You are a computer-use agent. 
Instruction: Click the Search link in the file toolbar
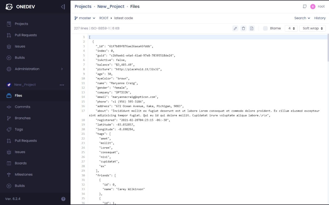pos(300,18)
